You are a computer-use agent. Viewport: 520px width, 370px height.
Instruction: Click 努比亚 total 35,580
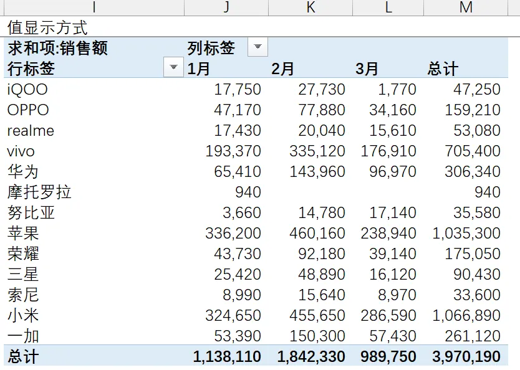tap(477, 212)
